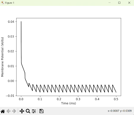This screenshot has height=115, width=134.
Task: Close the Figure 1 window
Action: pyautogui.click(x=129, y=3)
